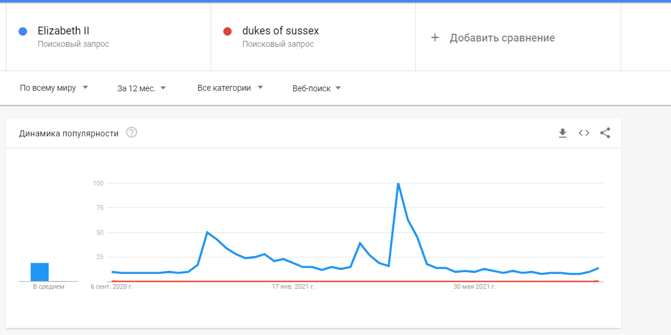The width and height of the screenshot is (671, 335).
Task: Edit the dukes of sussex search term
Action: tap(280, 31)
